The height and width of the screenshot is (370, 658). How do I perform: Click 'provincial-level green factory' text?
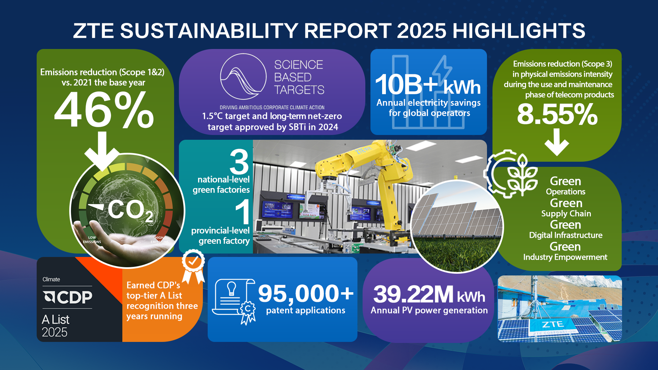pos(220,236)
